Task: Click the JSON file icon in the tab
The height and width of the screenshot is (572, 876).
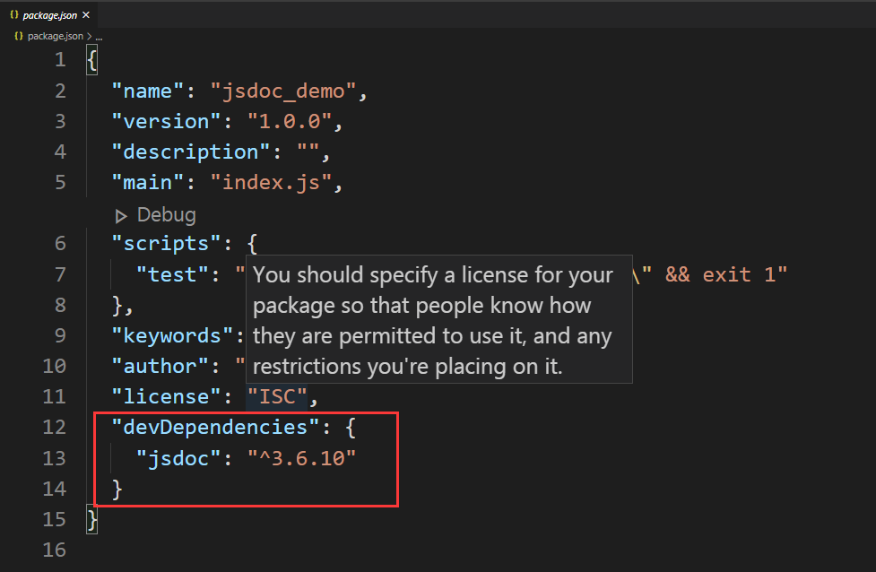Action: (14, 15)
